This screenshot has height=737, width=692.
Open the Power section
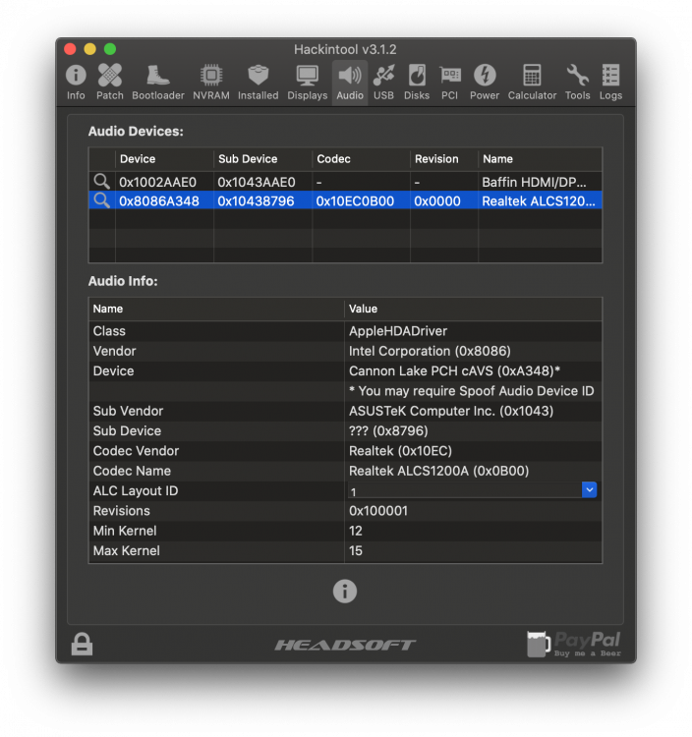485,83
